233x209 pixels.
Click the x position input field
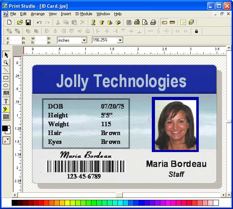click(x=16, y=38)
